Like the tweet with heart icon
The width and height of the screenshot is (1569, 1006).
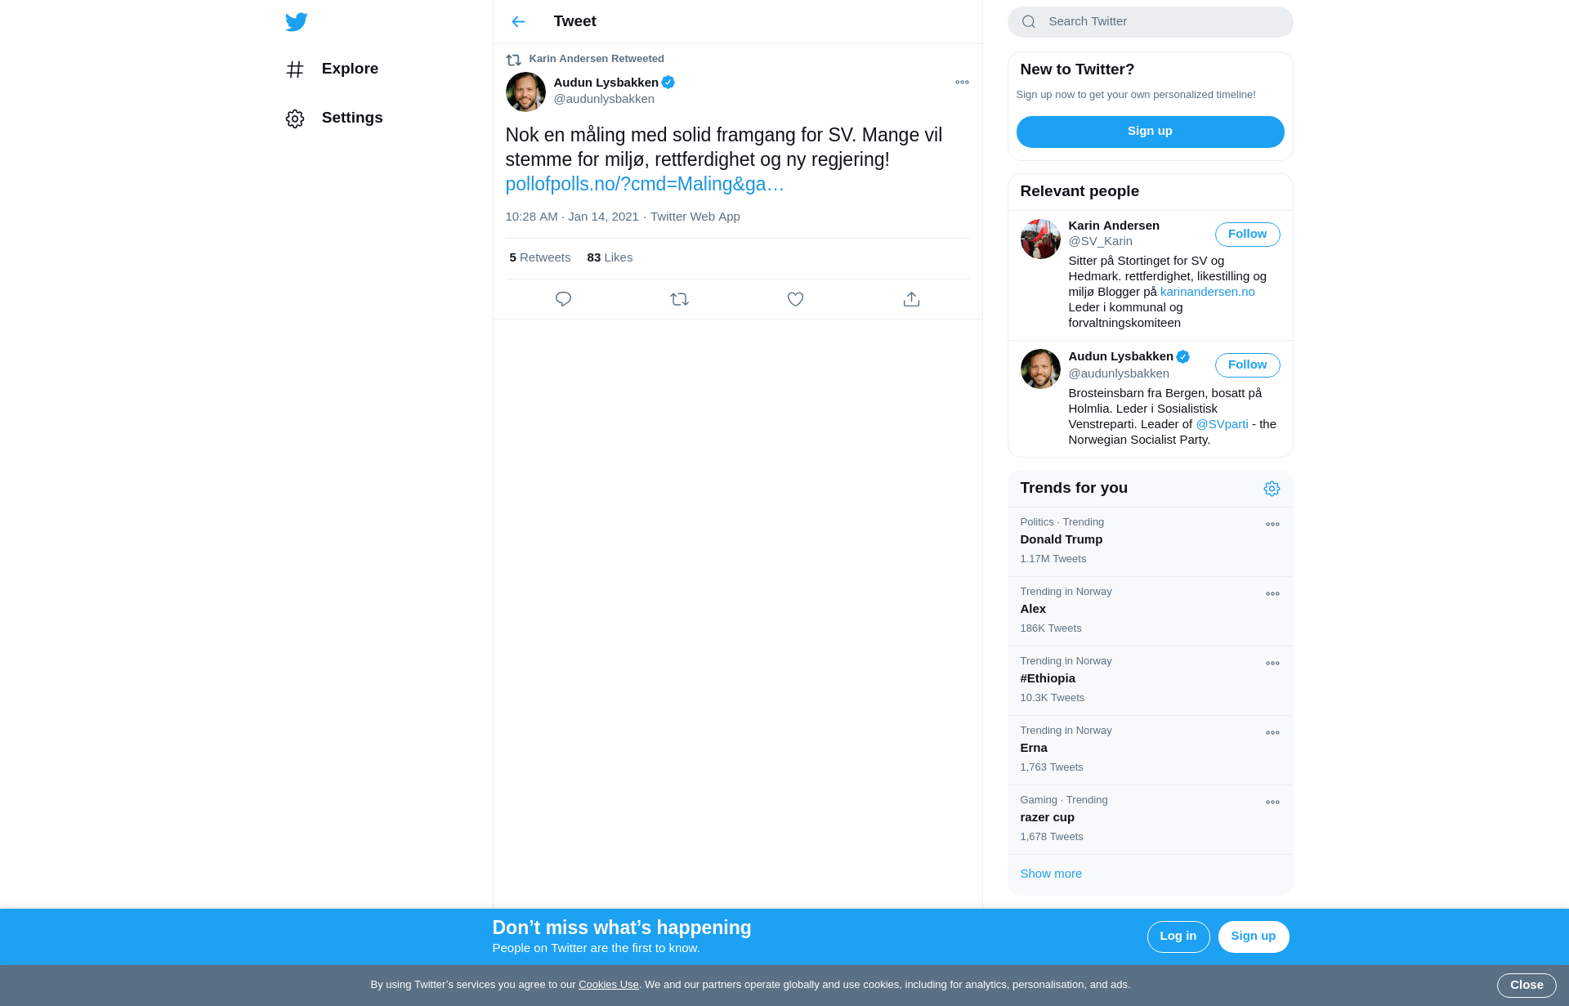pyautogui.click(x=795, y=299)
